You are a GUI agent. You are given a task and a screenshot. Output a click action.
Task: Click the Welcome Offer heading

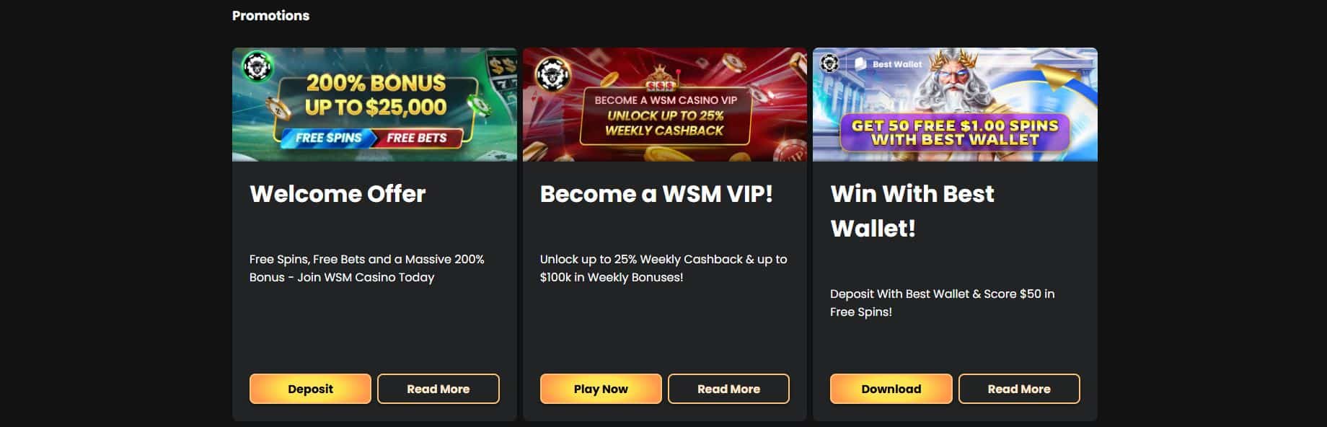[338, 193]
